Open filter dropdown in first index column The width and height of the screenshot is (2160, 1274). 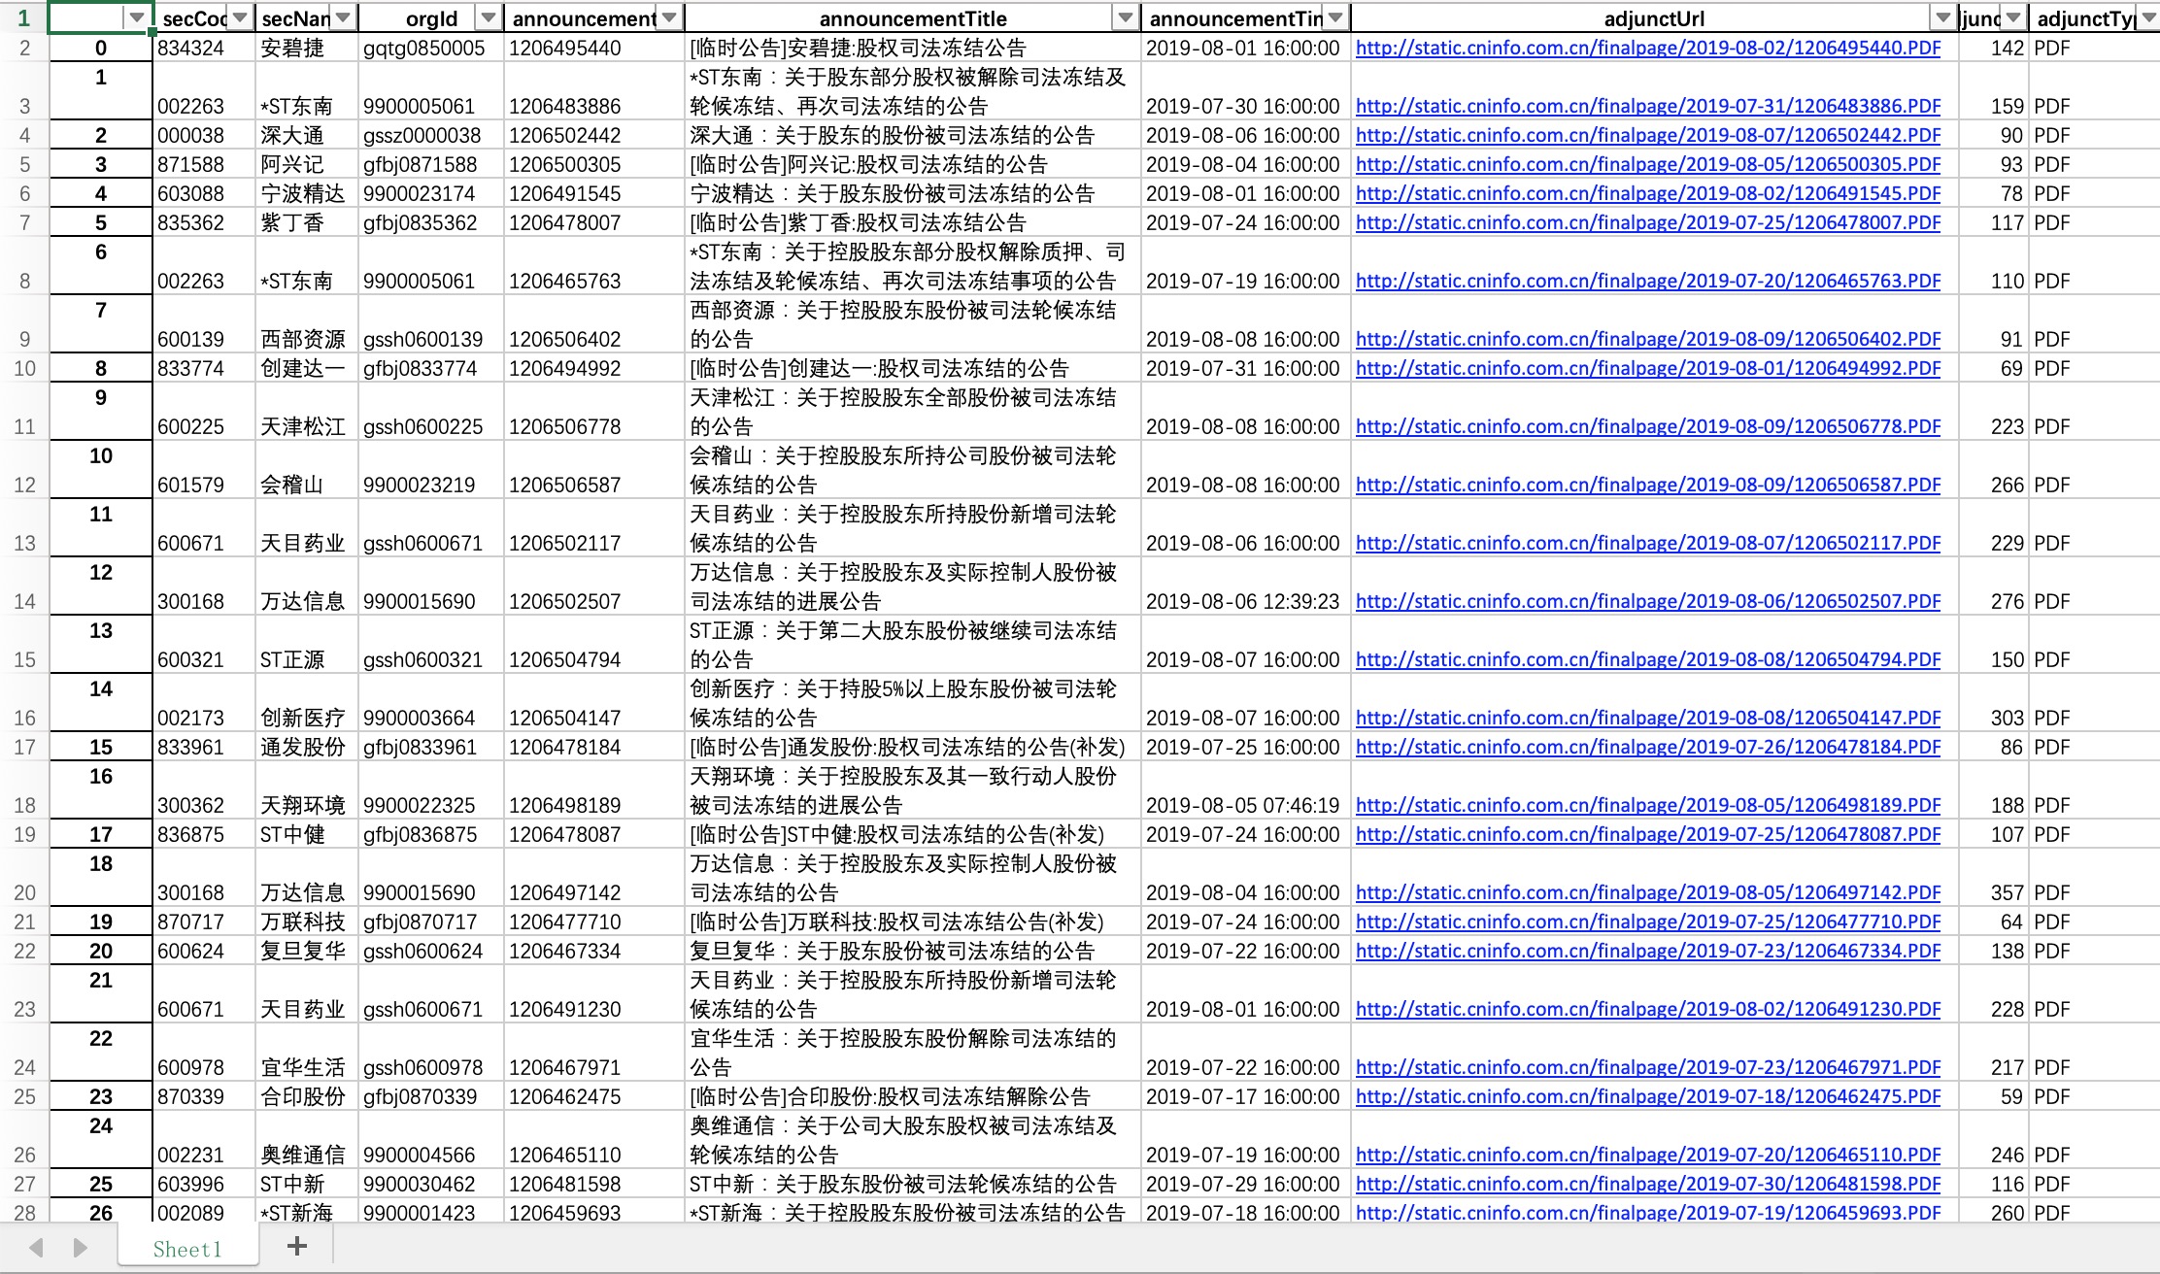[x=137, y=18]
